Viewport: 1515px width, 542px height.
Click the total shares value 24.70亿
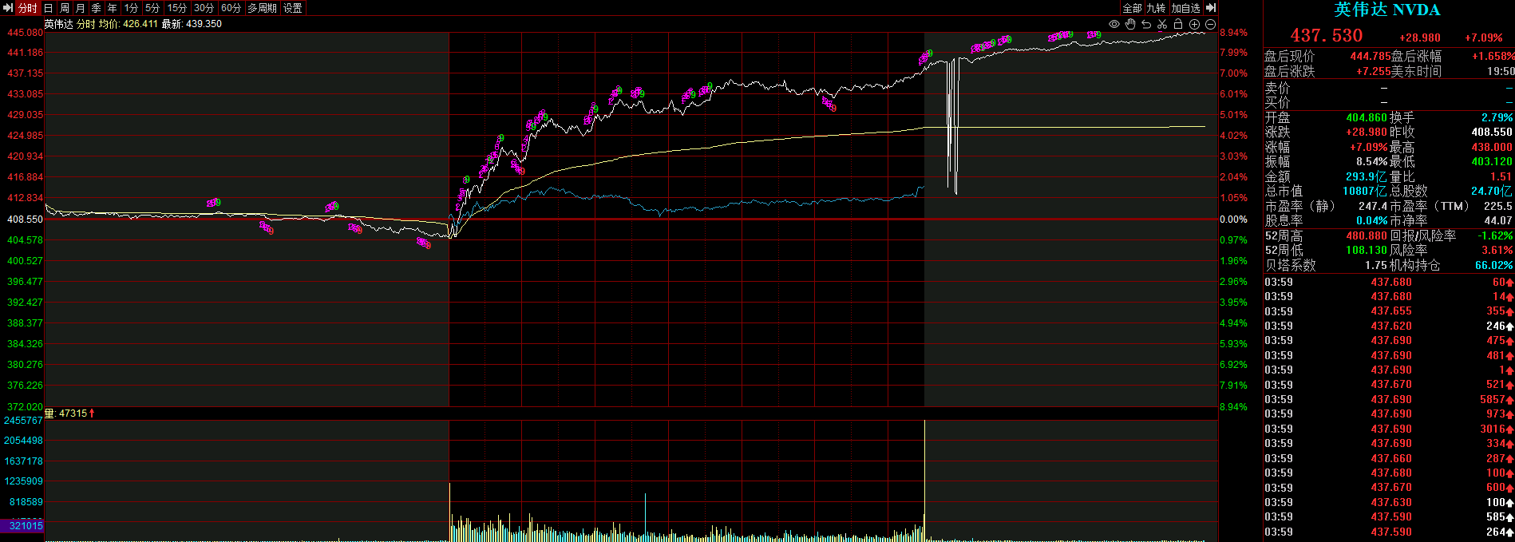[x=1492, y=191]
